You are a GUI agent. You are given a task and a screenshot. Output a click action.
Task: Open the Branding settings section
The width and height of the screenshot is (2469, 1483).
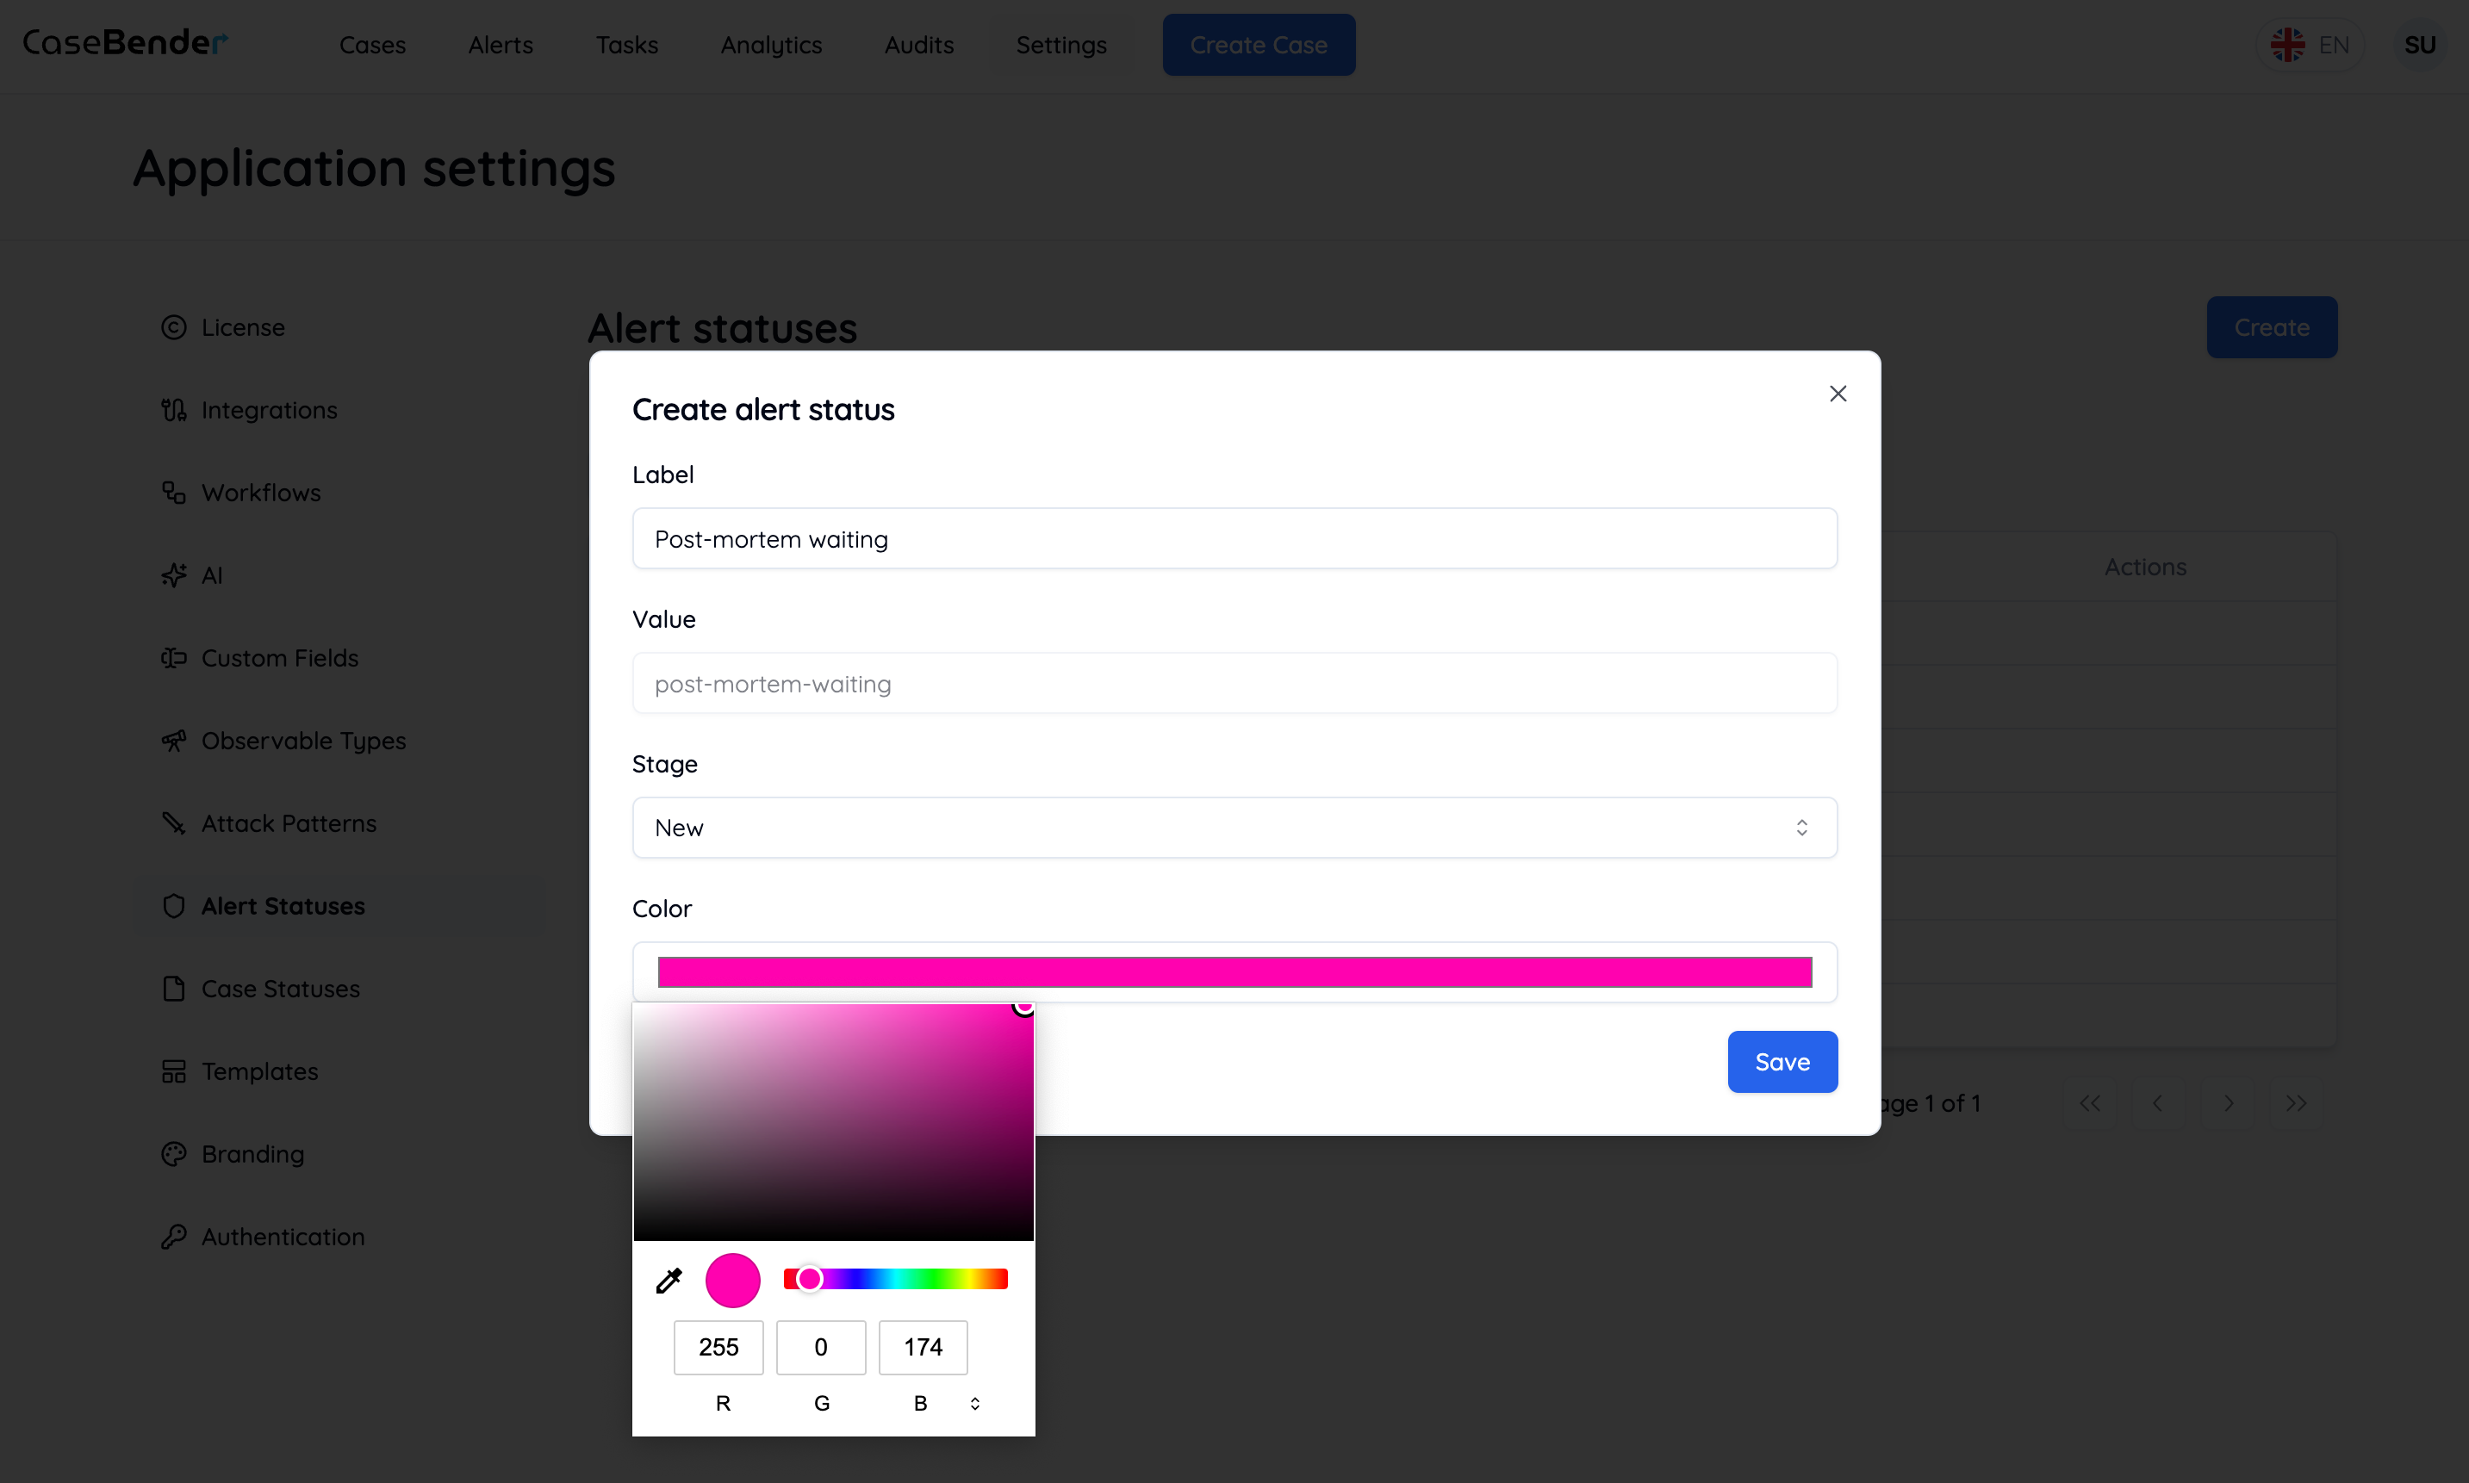pos(251,1153)
